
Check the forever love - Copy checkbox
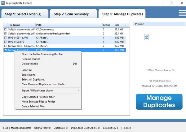click(x=5, y=46)
